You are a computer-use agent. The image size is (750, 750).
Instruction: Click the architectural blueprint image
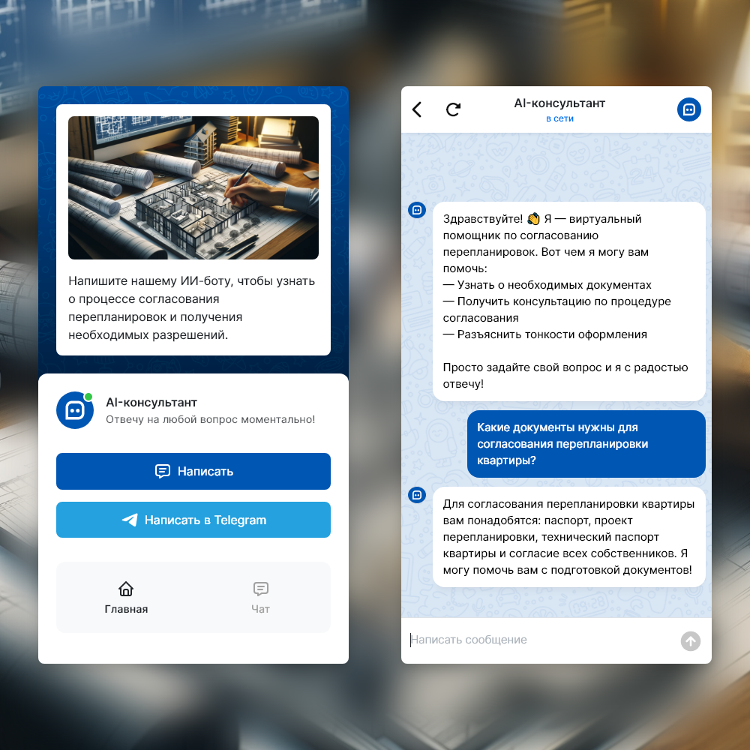193,187
